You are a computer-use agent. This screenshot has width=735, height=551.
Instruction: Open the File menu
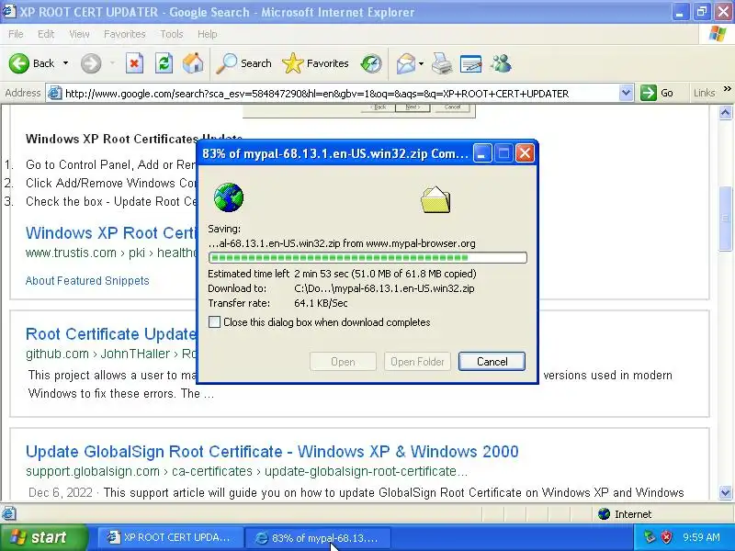click(16, 34)
